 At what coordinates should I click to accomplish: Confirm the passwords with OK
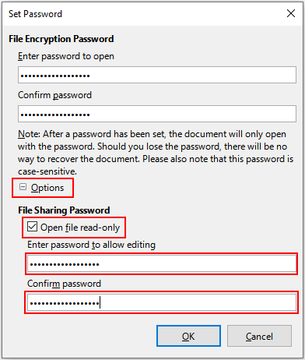pos(188,336)
